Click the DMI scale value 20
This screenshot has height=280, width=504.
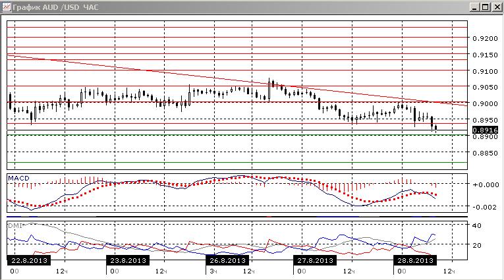coord(477,245)
